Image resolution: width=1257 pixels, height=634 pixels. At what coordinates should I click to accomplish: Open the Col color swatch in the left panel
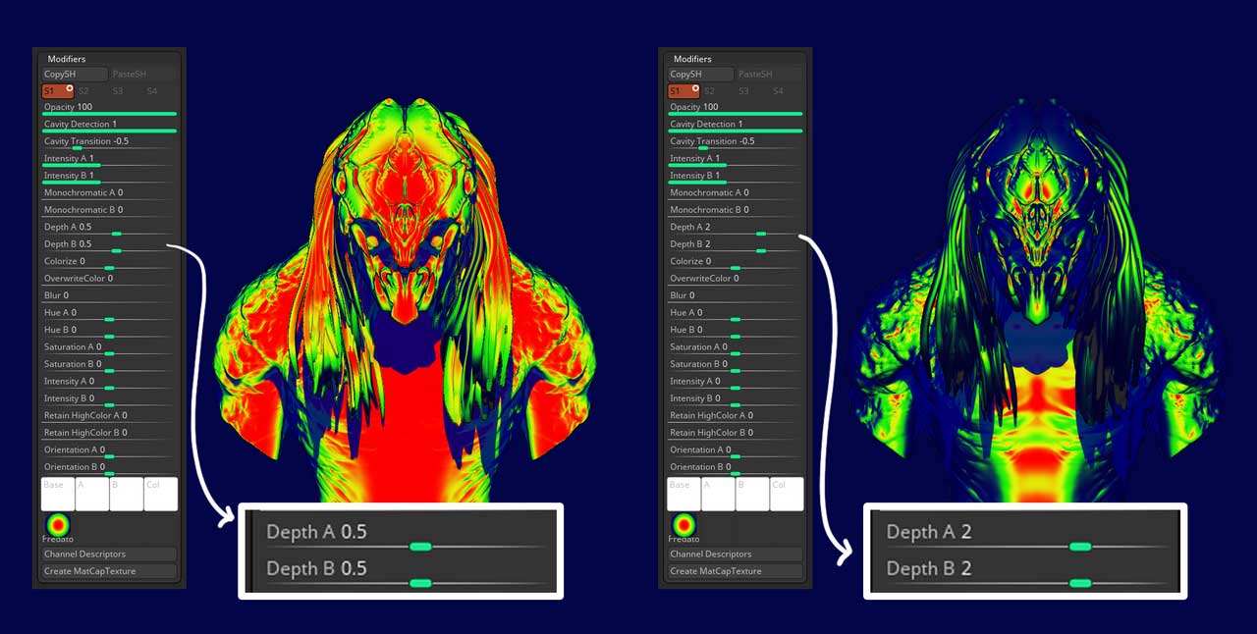coord(161,494)
